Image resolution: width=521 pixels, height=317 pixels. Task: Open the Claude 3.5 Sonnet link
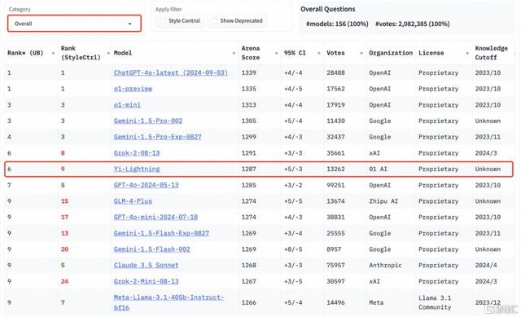(x=147, y=265)
